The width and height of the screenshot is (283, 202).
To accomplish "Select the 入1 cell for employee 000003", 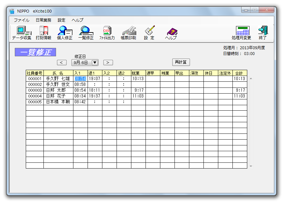I will point(80,90).
